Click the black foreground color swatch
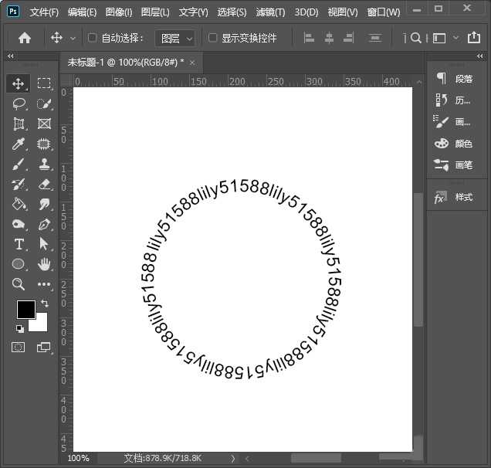The height and width of the screenshot is (468, 491). (25, 309)
